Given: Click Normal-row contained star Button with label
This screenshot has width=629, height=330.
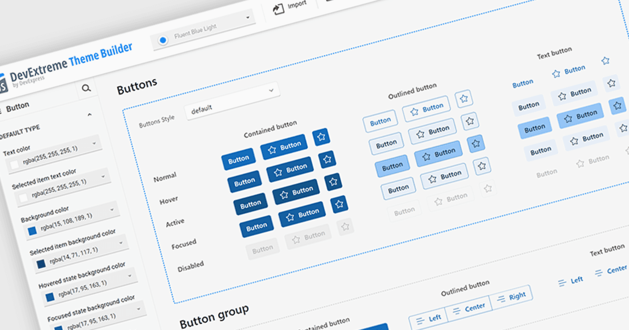Looking at the screenshot, I should coord(284,147).
